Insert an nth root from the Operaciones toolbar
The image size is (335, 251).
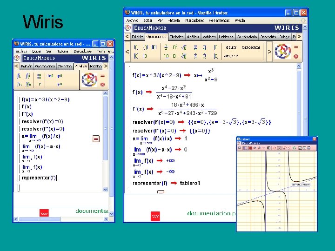point(184,56)
